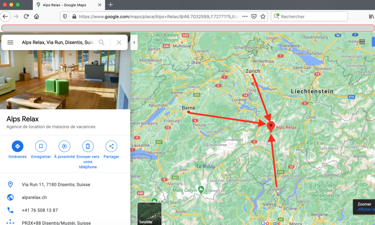The image size is (375, 225).
Task: Click in the Maps search field
Action: click(x=57, y=42)
